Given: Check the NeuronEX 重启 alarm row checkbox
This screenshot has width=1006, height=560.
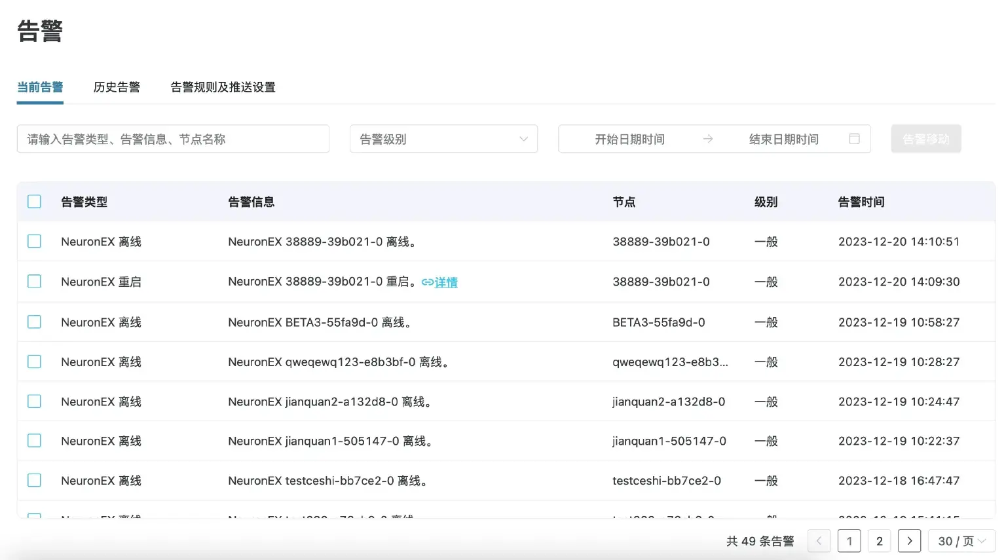Looking at the screenshot, I should [34, 281].
